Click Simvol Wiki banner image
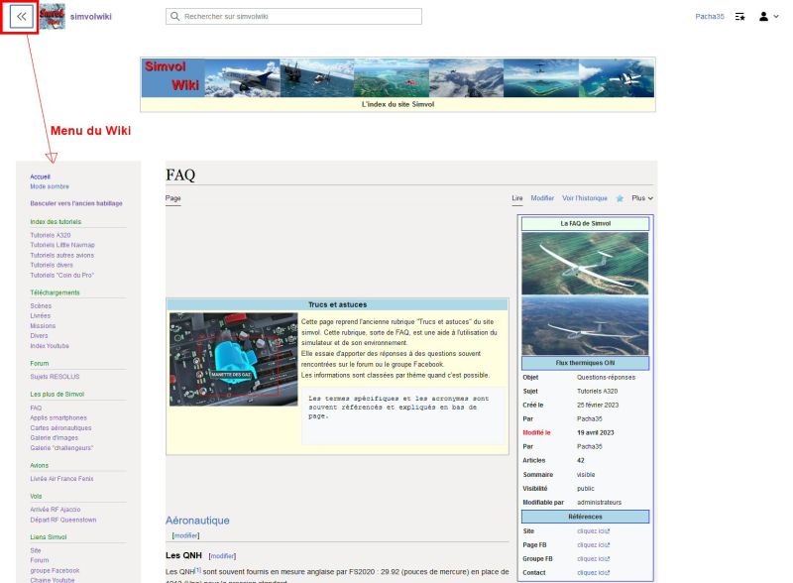Image resolution: width=793 pixels, height=583 pixels. 398,78
